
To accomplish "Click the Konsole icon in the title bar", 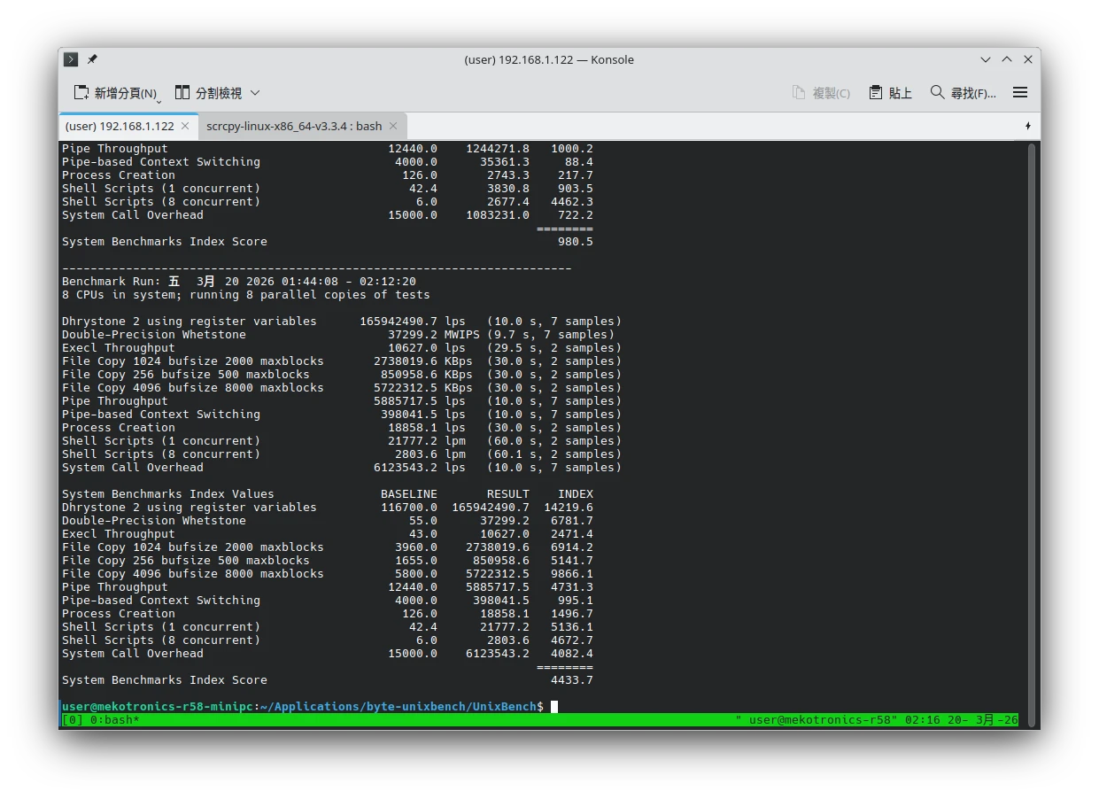I will (71, 59).
